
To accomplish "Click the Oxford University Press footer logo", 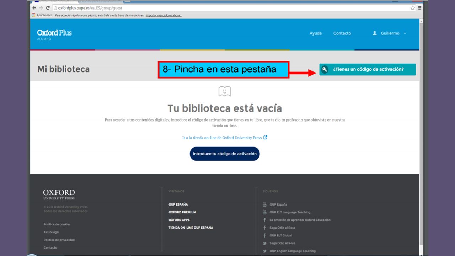I will (59, 194).
